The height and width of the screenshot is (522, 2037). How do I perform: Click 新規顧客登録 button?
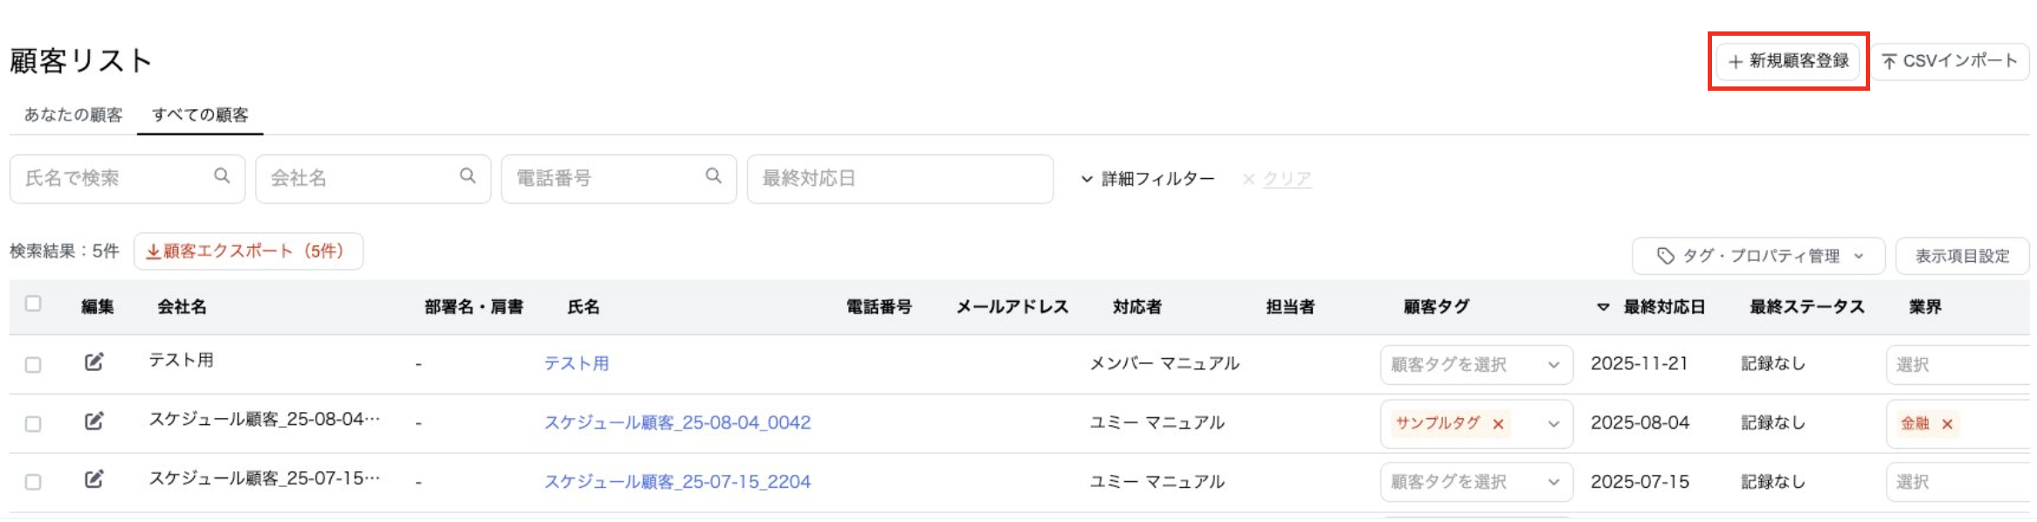pos(1788,61)
